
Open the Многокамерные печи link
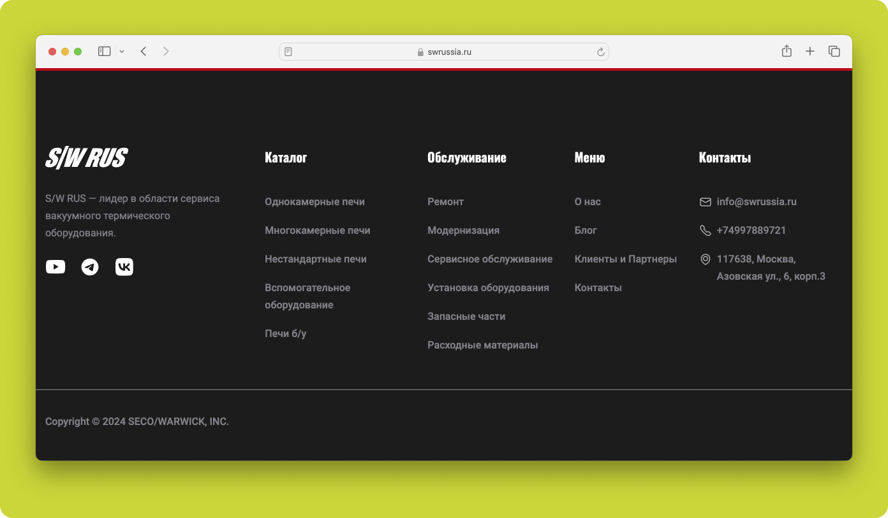pyautogui.click(x=318, y=231)
